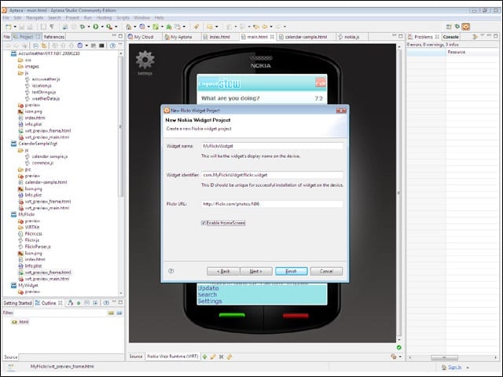Click the green plus icon beside WRT tab
503x377 pixels.
pyautogui.click(x=204, y=357)
